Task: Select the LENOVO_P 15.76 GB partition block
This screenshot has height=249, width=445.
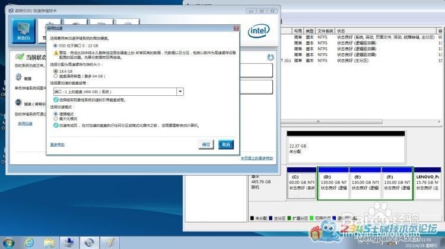Action: pyautogui.click(x=427, y=183)
